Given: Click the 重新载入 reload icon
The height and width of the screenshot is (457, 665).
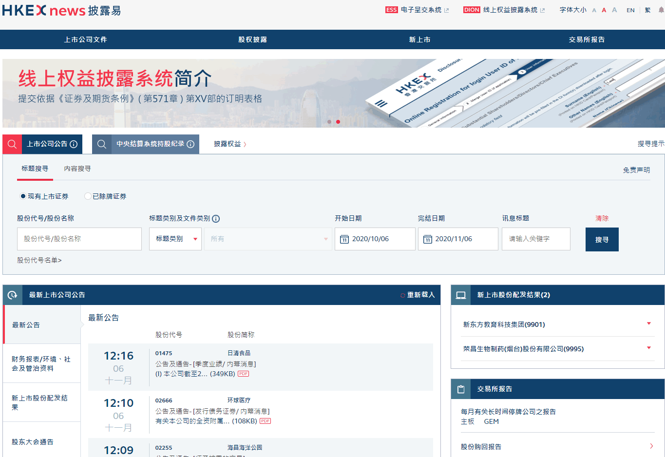Looking at the screenshot, I should 402,295.
